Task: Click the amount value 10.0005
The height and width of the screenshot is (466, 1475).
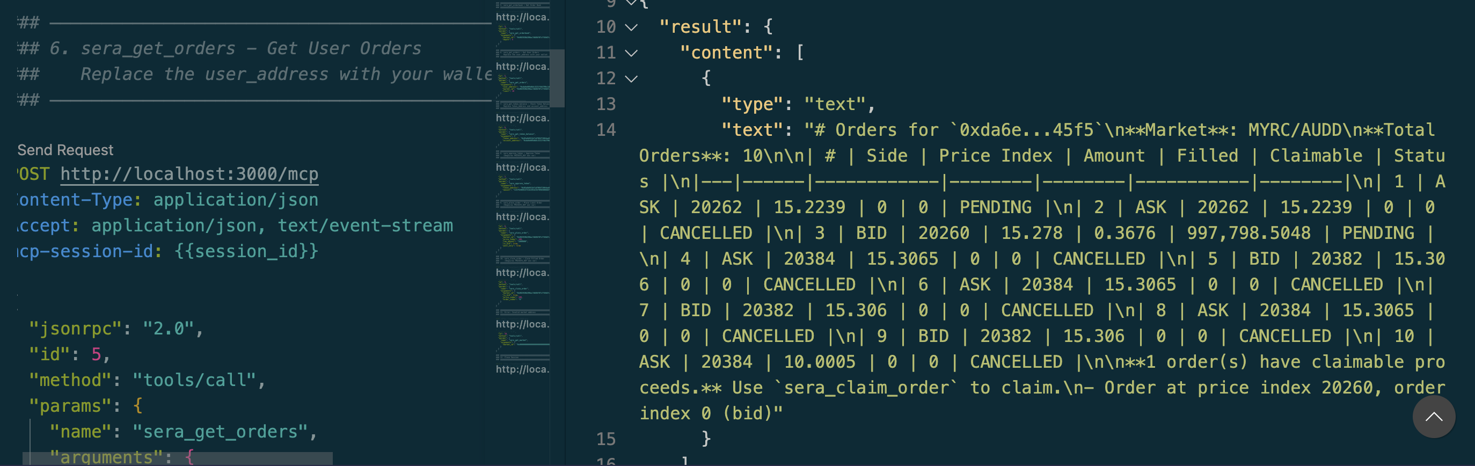Action: 820,362
